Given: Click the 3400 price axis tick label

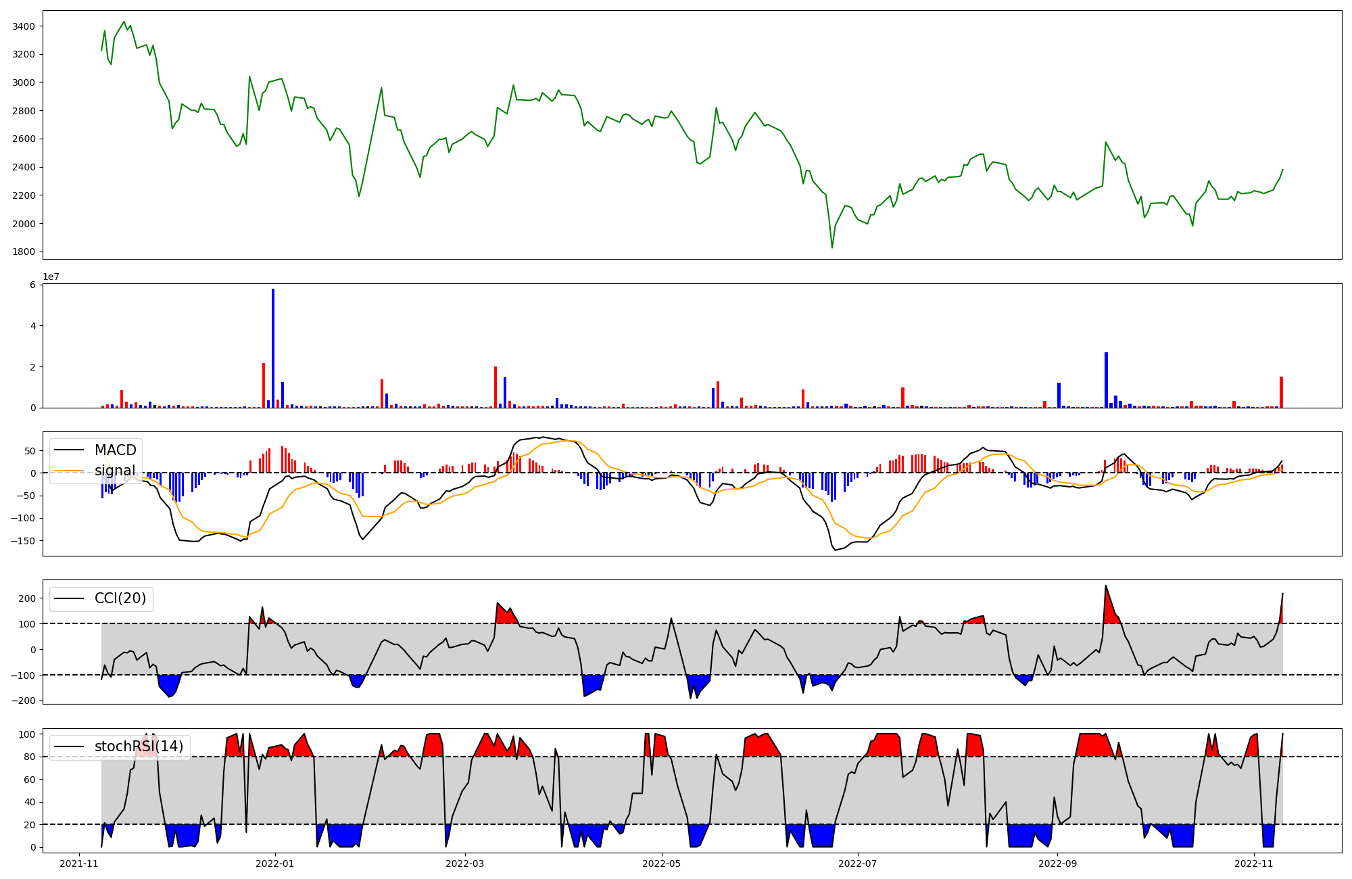Looking at the screenshot, I should pos(23,26).
